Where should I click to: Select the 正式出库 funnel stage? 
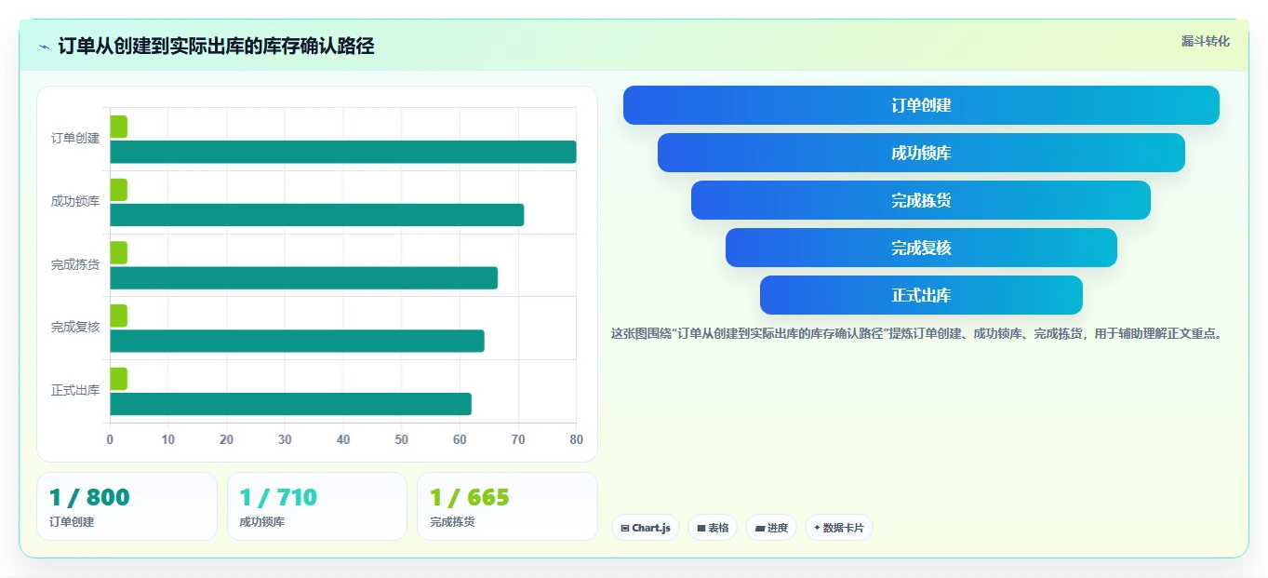tap(921, 295)
